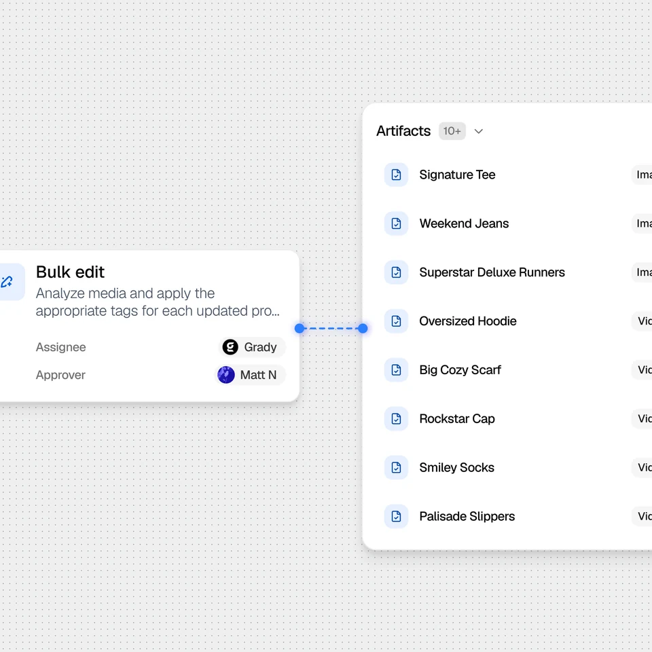Click the Superstar Deluxe Runners document icon
Screen dimensions: 652x652
396,272
